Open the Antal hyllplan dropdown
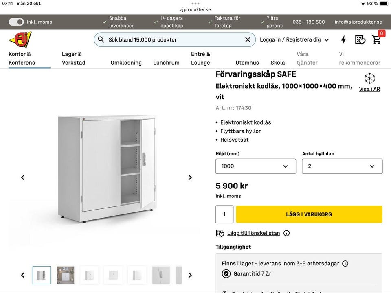The height and width of the screenshot is (293, 391). tap(342, 166)
